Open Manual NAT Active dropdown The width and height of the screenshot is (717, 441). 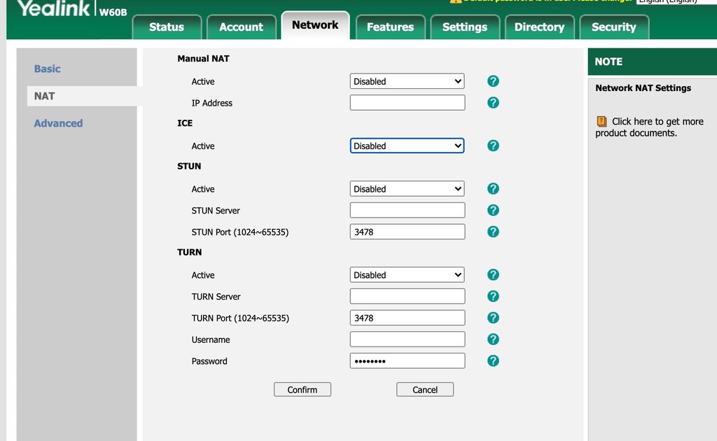pyautogui.click(x=407, y=81)
